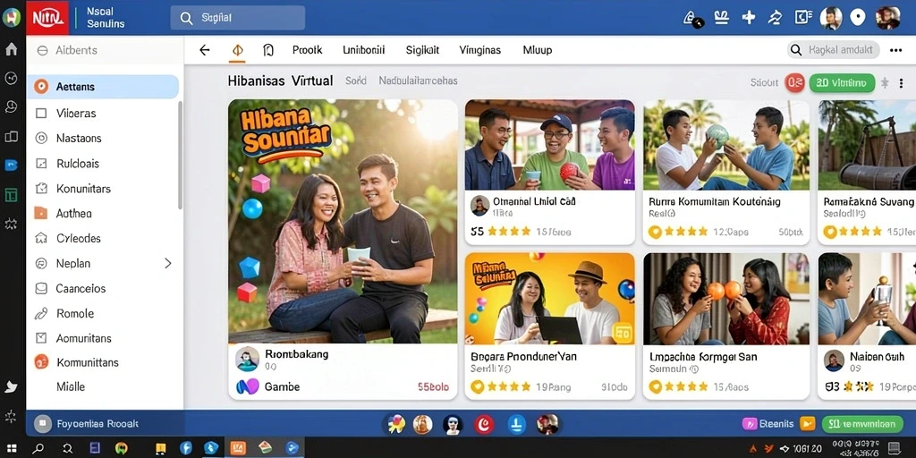Click the bird icon in left rail

(x=11, y=386)
